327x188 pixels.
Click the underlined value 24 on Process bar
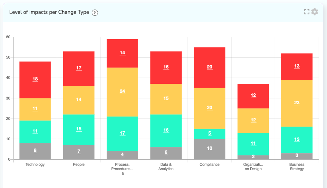pos(122,91)
